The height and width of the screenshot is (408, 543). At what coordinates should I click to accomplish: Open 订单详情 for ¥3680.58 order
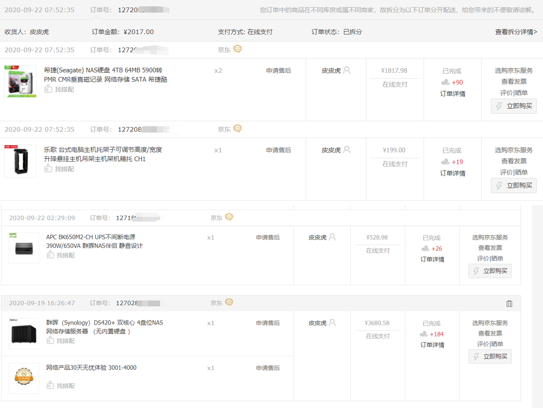coord(432,345)
